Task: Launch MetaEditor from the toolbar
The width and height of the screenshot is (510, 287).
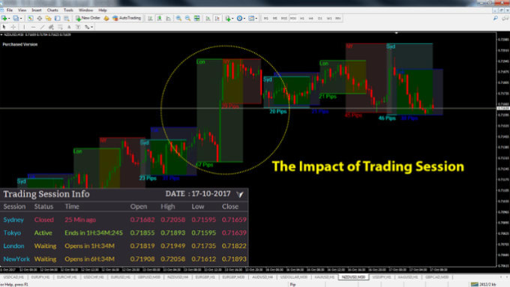Action: pyautogui.click(x=106, y=18)
